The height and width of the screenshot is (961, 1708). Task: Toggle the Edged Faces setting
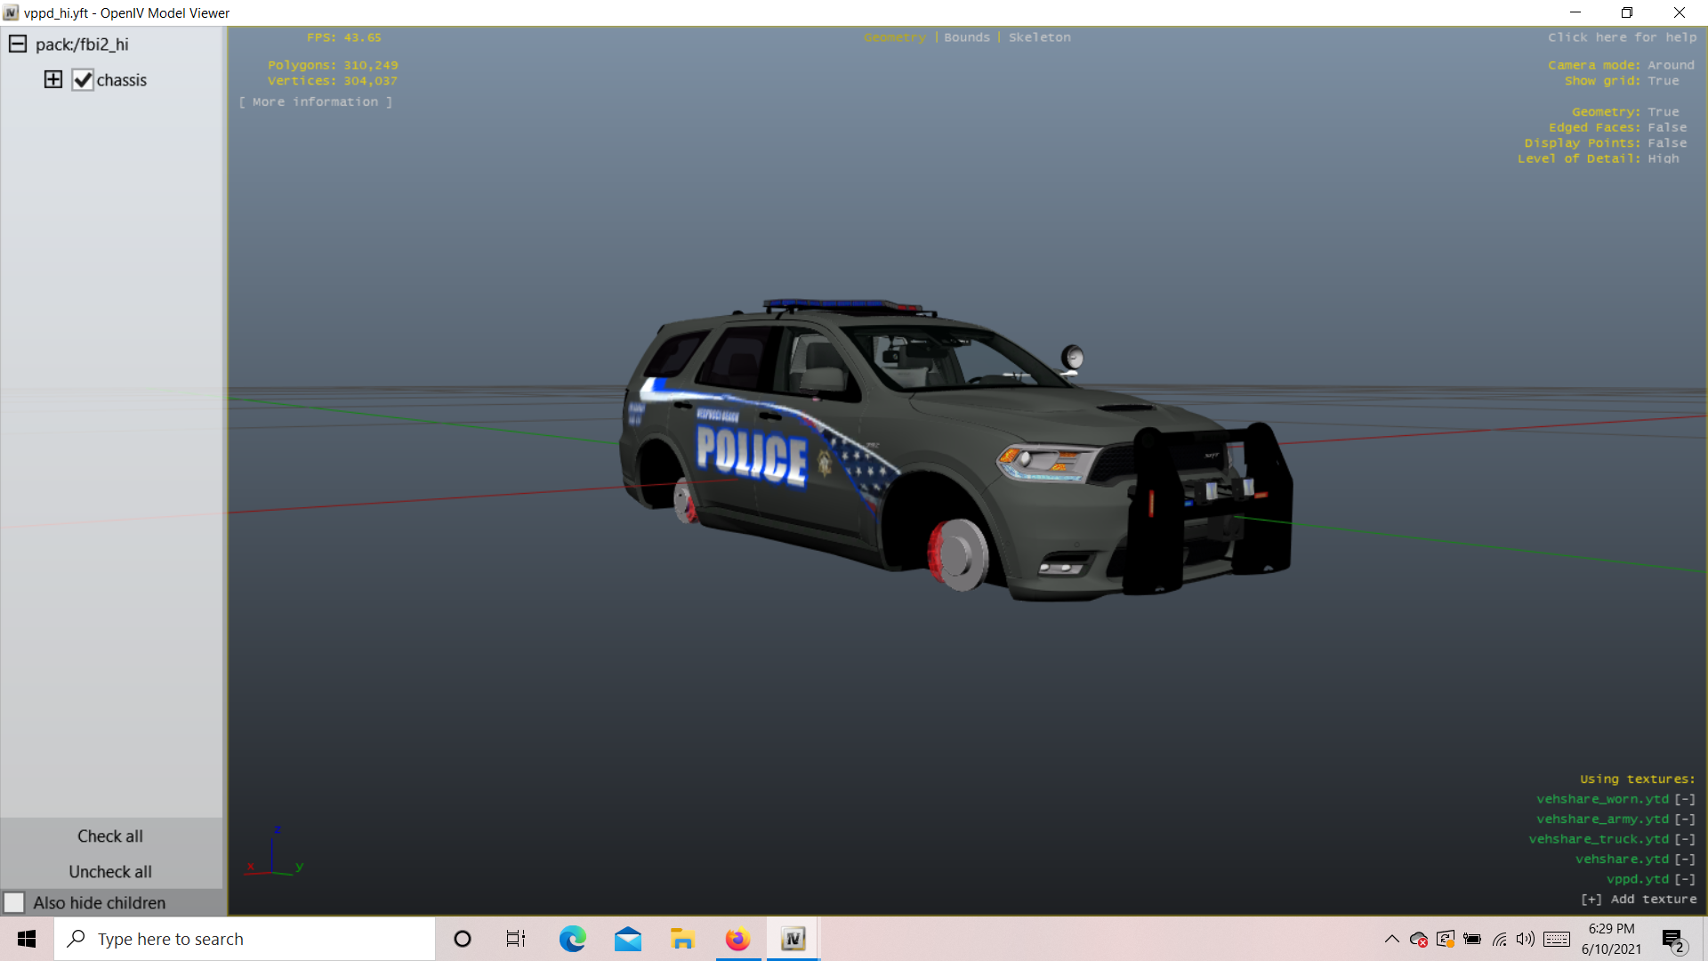[1667, 127]
